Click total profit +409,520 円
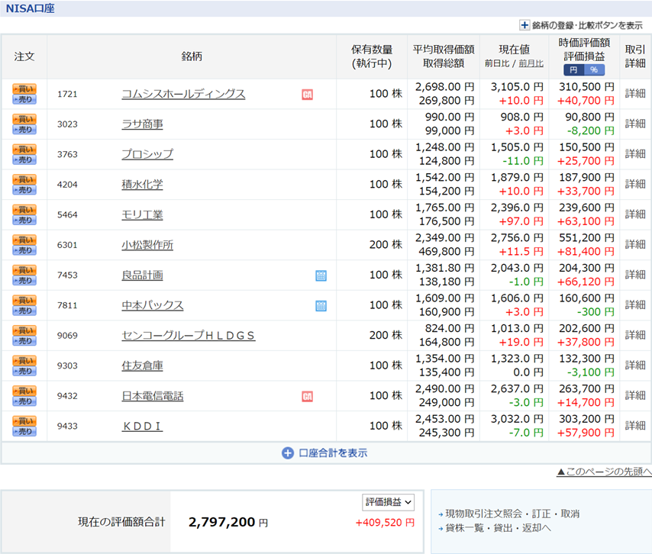 pyautogui.click(x=385, y=523)
